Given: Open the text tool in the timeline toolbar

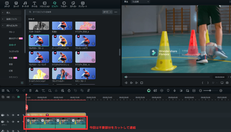Looking at the screenshot, I should pos(43,91).
